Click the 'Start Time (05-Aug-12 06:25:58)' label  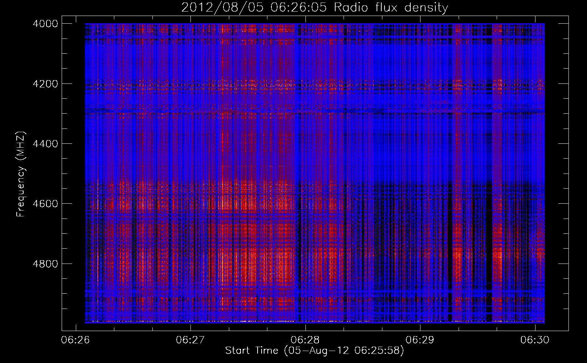(315, 351)
